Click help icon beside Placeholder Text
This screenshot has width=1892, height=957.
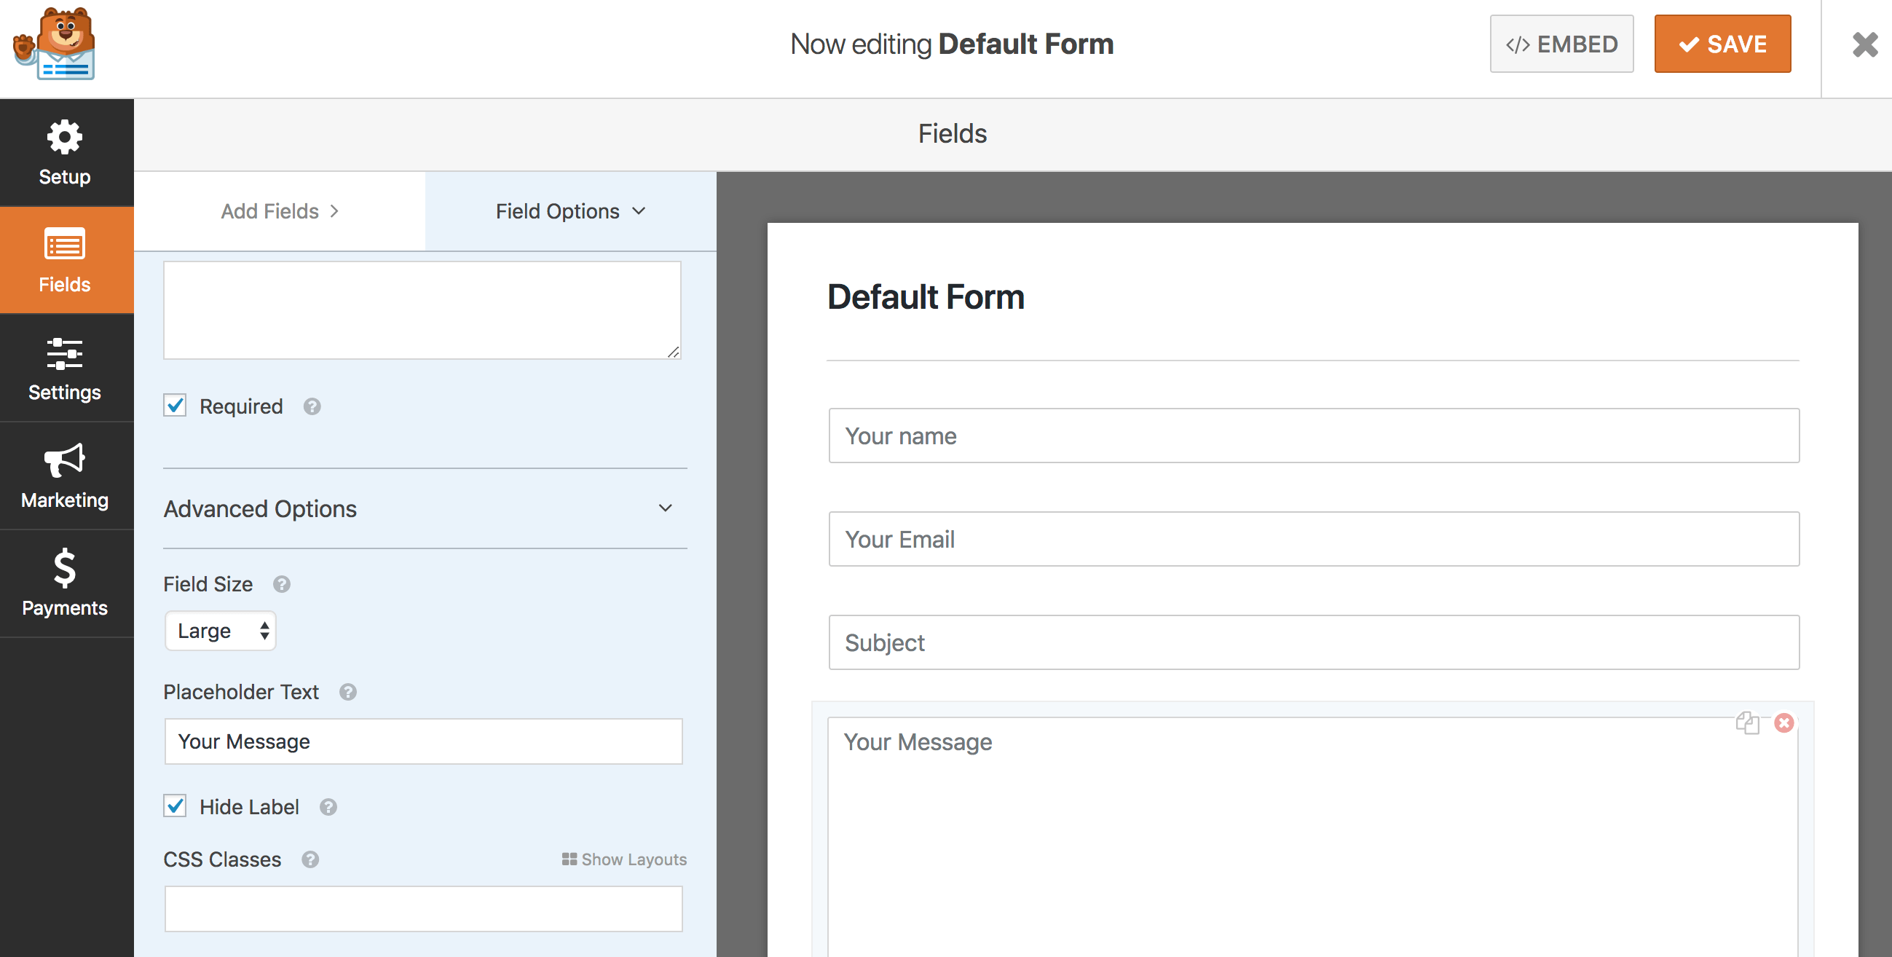347,692
